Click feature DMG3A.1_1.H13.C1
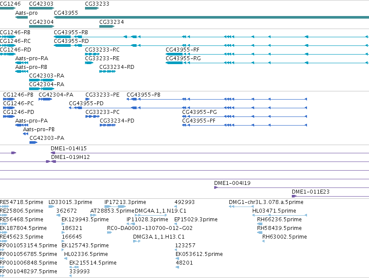 (159, 237)
